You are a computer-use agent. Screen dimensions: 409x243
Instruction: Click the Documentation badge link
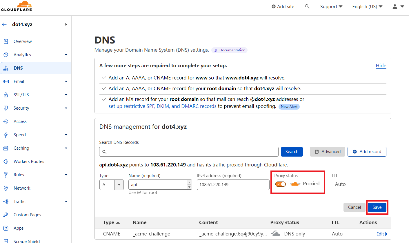pyautogui.click(x=229, y=50)
